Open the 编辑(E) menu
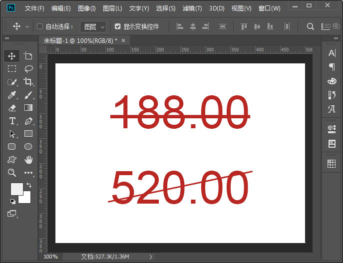 pyautogui.click(x=61, y=8)
